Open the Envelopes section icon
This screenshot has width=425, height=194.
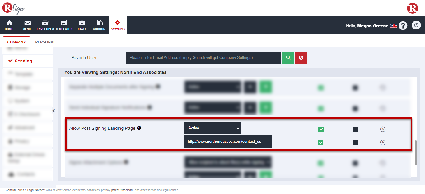[45, 23]
